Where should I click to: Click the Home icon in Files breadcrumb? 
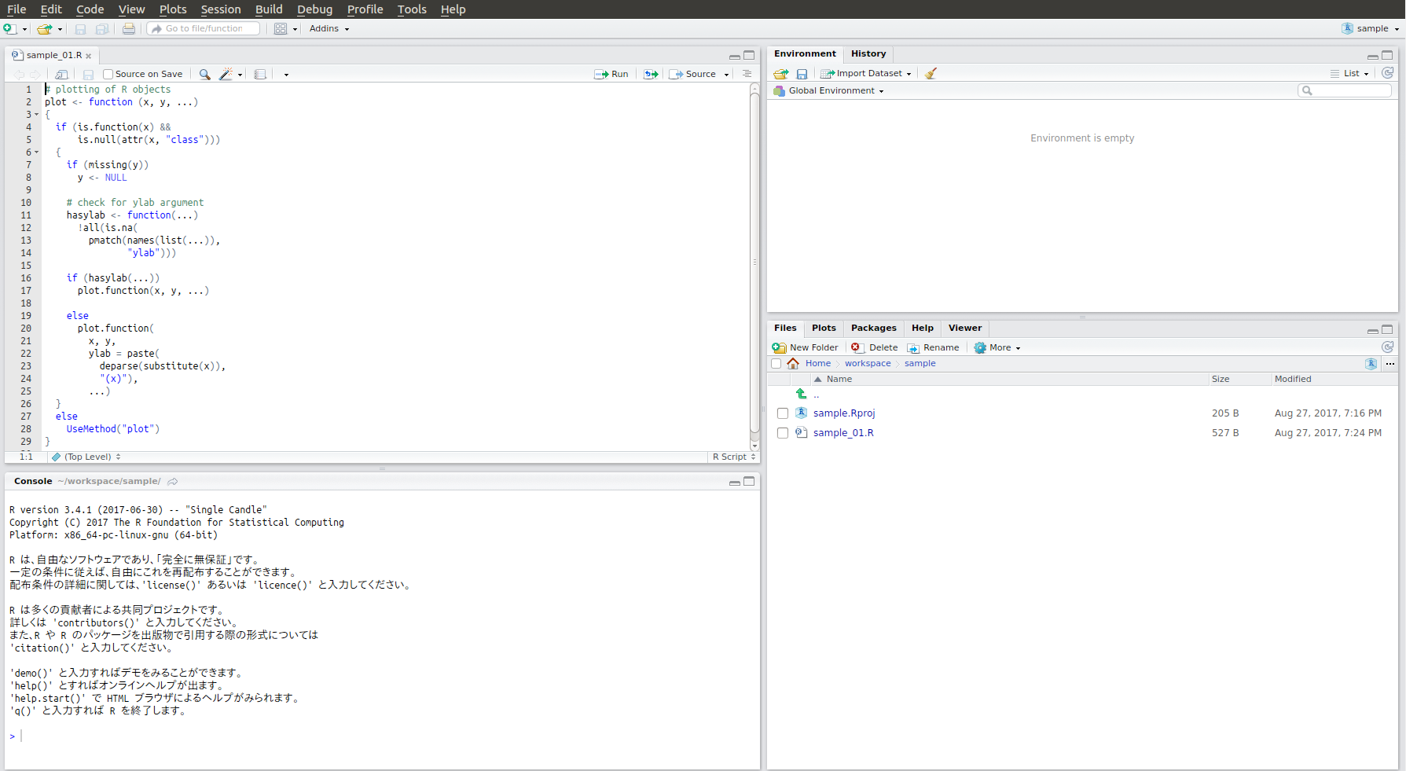pos(793,363)
